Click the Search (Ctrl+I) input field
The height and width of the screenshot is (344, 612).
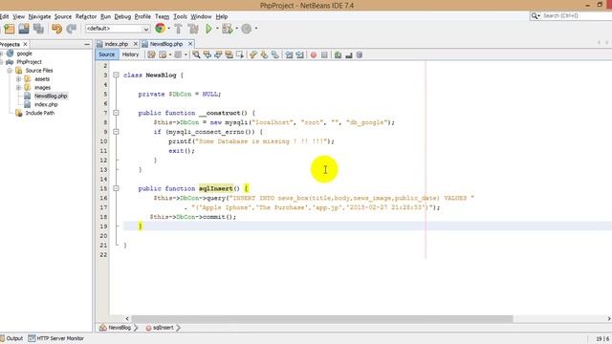[x=576, y=16]
